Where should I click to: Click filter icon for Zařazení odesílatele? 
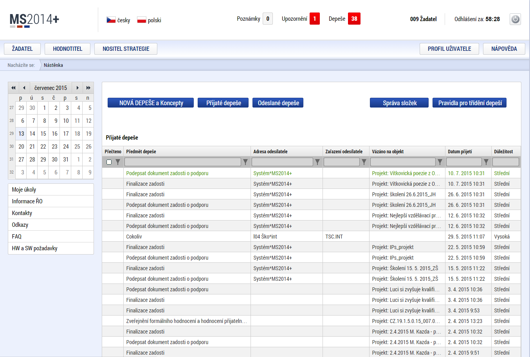click(x=364, y=162)
